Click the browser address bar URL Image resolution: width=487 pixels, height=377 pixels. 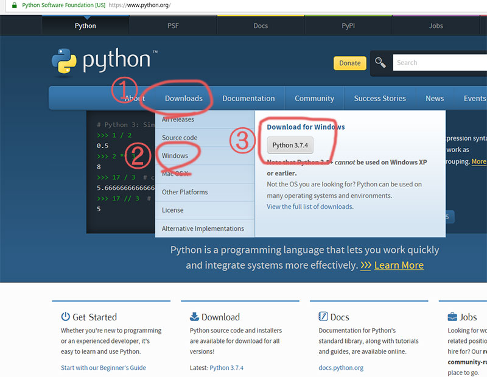(x=139, y=5)
